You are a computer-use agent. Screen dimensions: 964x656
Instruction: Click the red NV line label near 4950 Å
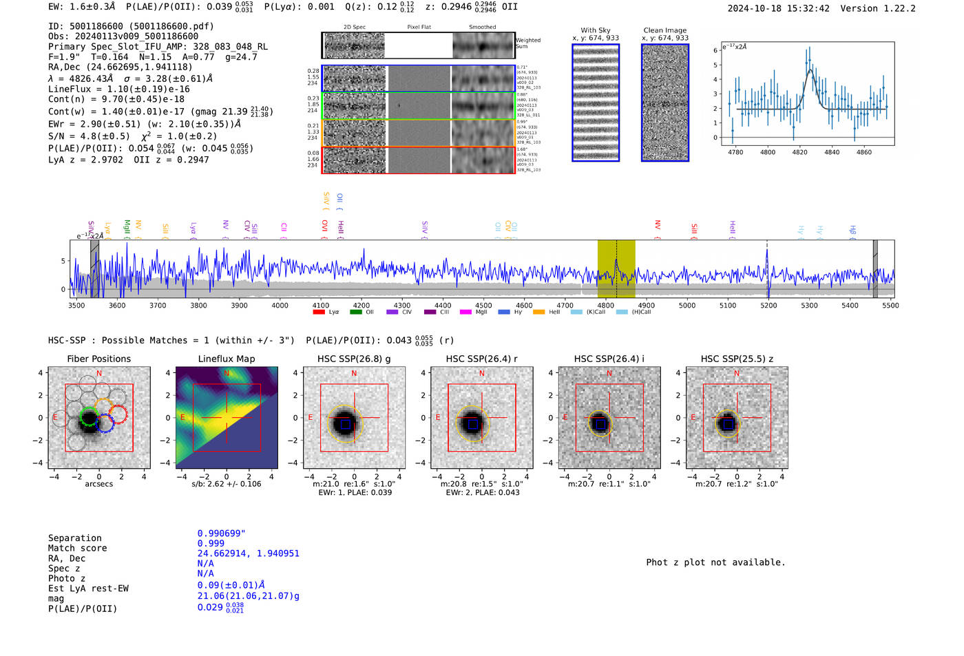tap(657, 229)
